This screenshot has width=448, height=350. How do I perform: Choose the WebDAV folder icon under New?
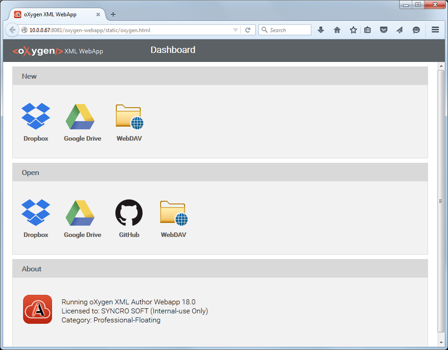click(x=129, y=117)
